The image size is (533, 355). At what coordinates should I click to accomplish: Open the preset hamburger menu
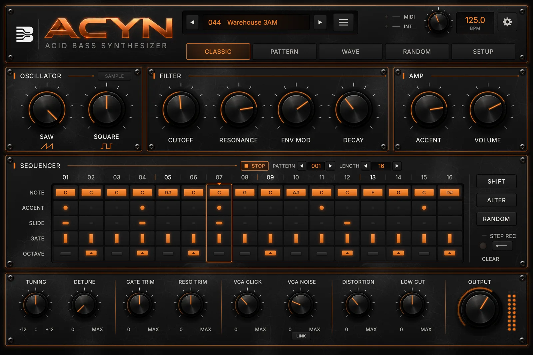click(343, 22)
